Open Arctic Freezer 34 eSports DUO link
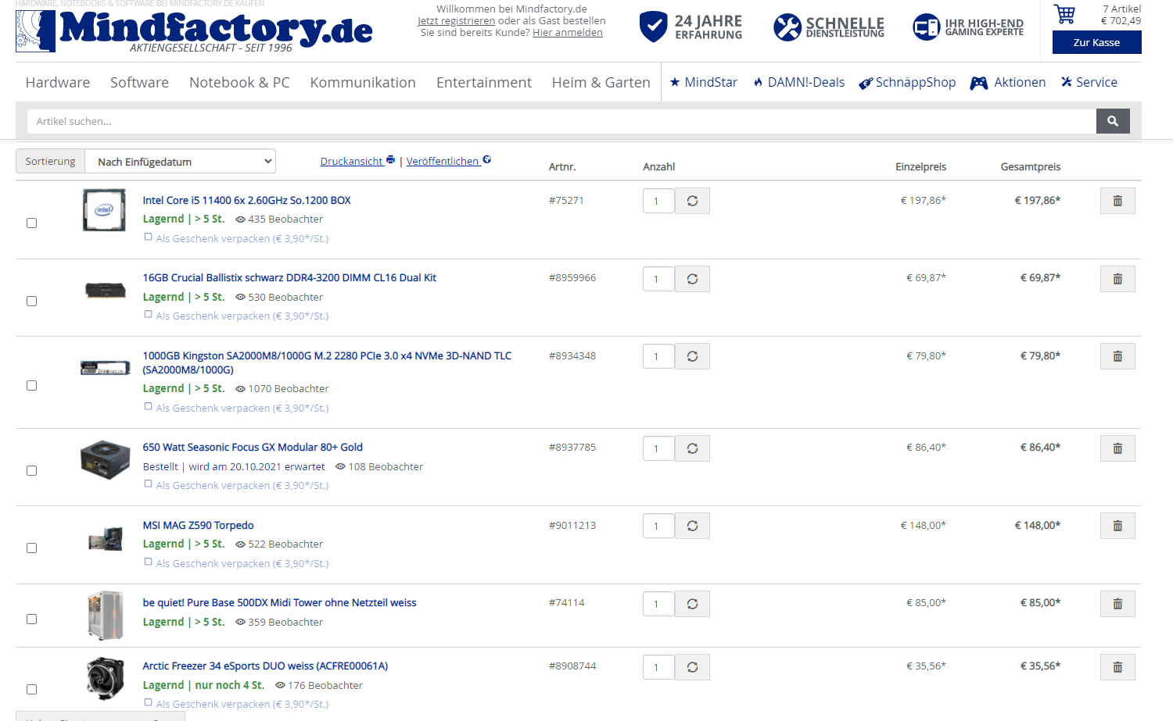The image size is (1173, 721). coord(265,666)
